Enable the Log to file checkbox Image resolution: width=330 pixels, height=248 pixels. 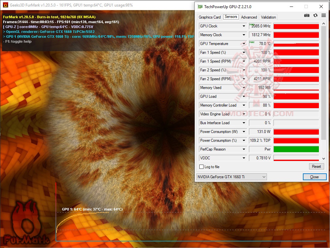pos(201,167)
